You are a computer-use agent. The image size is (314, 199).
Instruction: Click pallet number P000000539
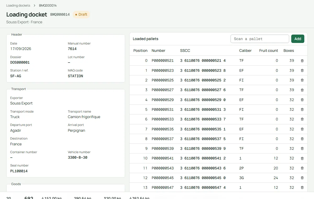(x=163, y=148)
